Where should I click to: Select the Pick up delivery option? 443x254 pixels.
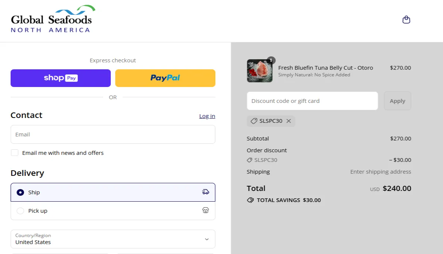click(21, 210)
